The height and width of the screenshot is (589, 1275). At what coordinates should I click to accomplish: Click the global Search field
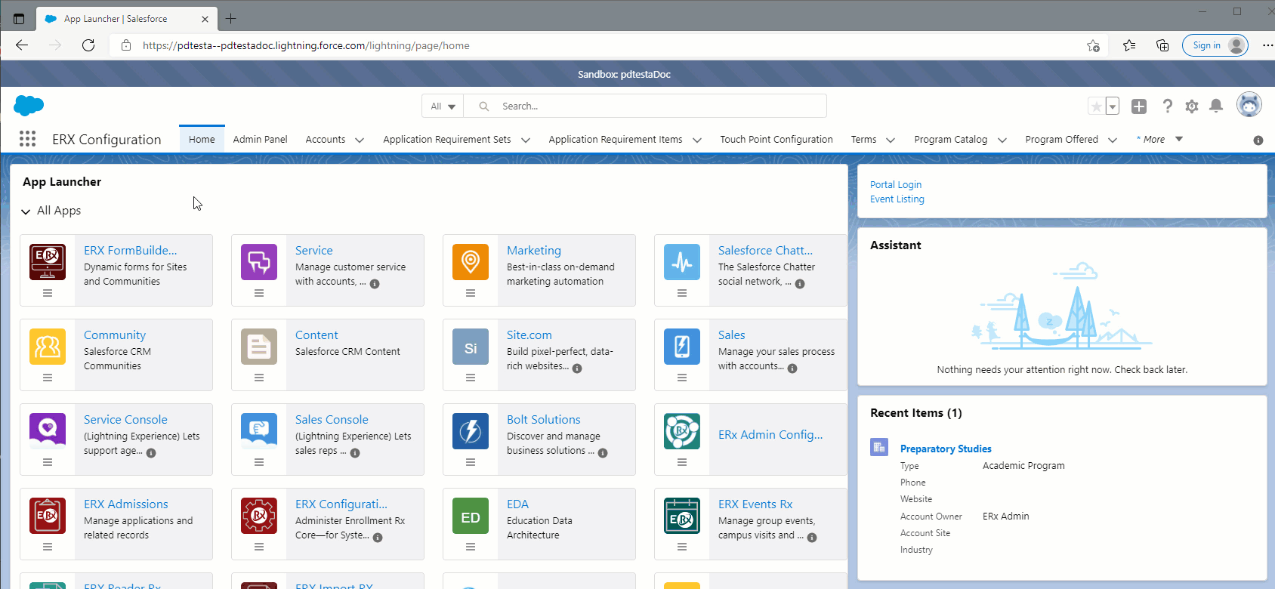coord(646,106)
